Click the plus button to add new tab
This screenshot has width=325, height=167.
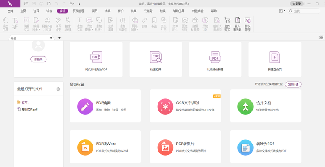[60, 38]
